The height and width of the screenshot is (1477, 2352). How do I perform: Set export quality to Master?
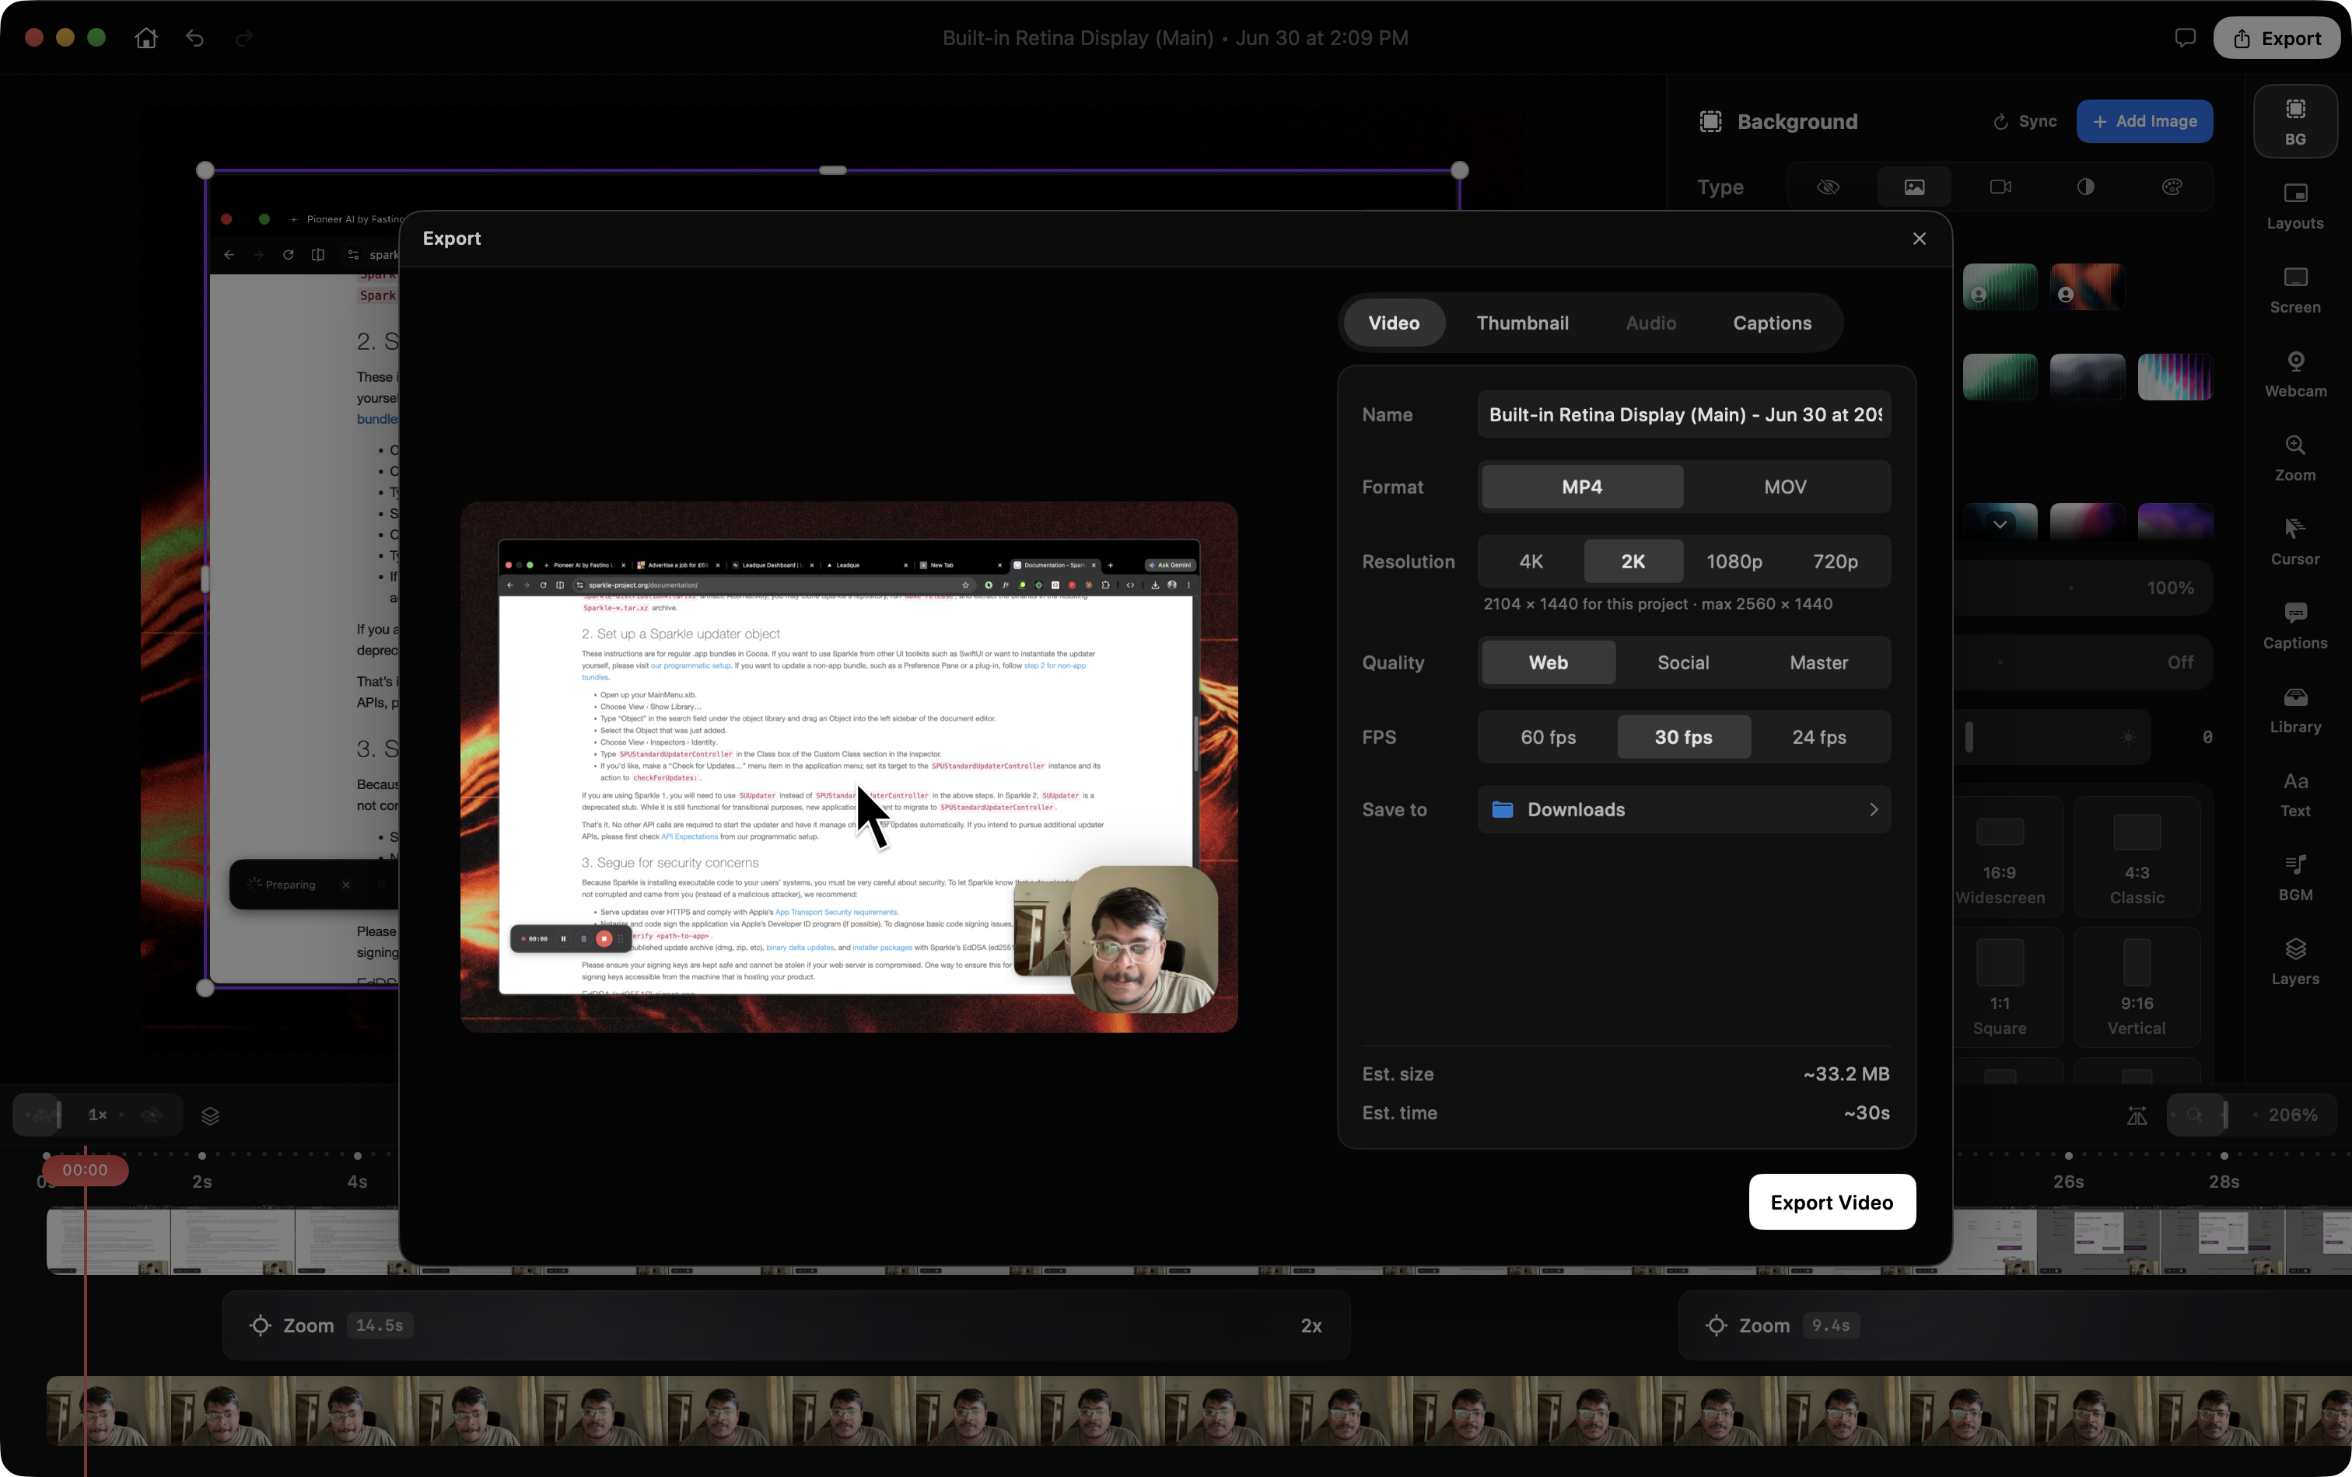[1818, 662]
